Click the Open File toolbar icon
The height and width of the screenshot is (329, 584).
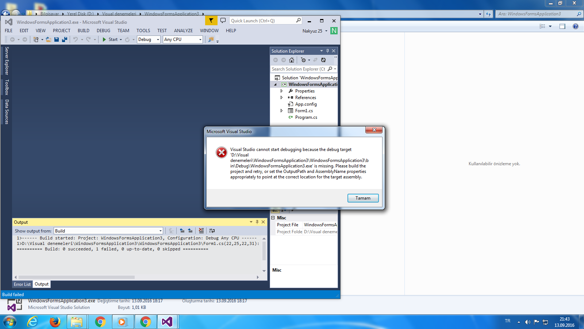[x=48, y=39]
